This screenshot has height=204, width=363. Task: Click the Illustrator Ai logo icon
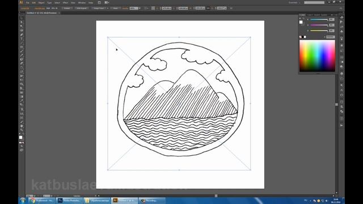22,2
